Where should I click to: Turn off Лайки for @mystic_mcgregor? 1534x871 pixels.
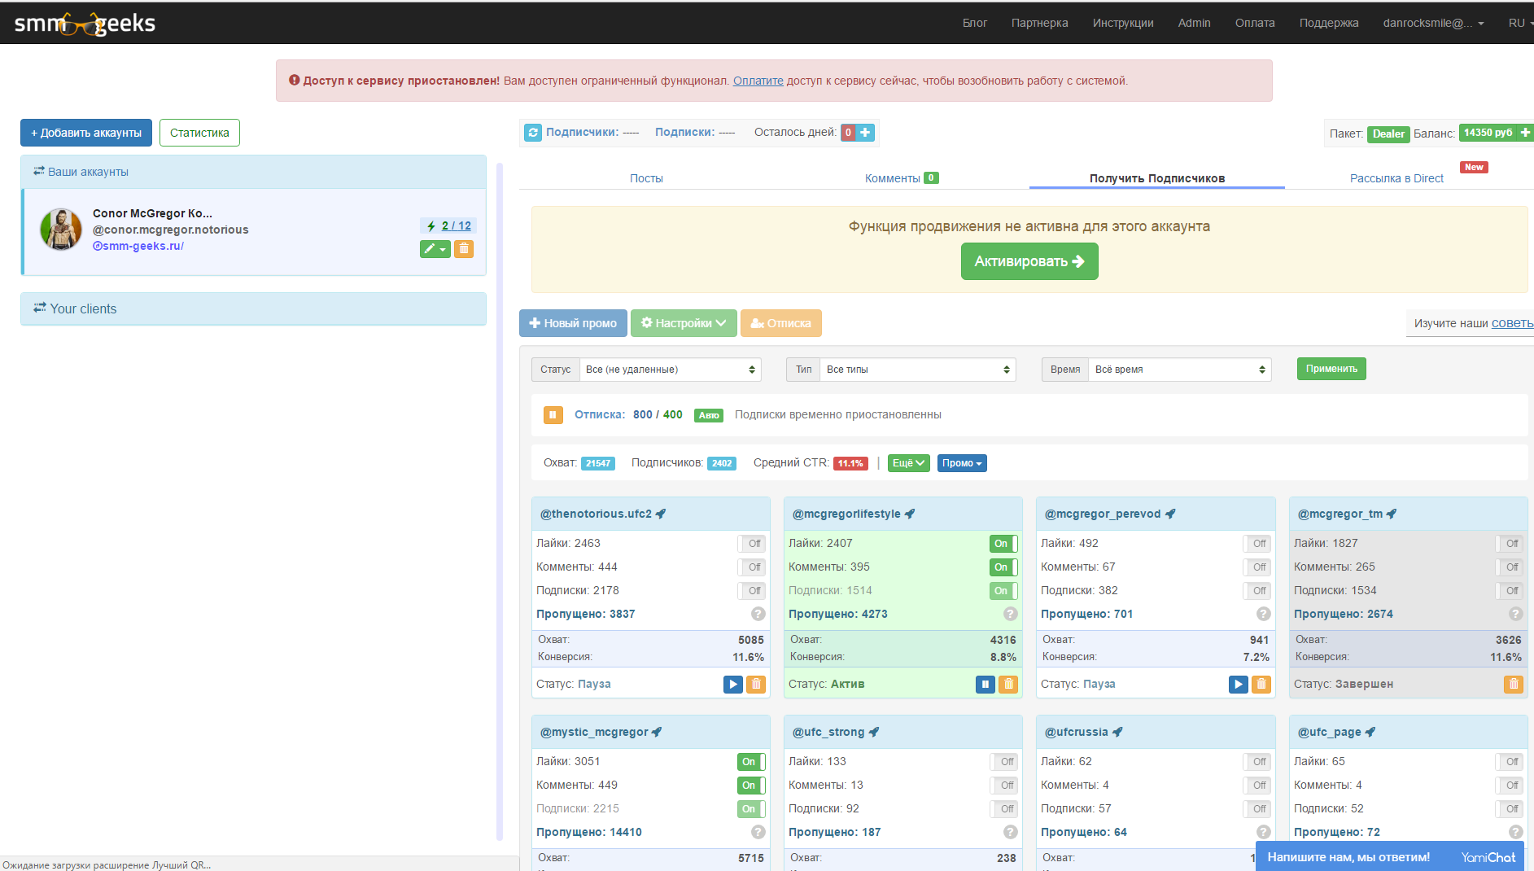pyautogui.click(x=752, y=761)
